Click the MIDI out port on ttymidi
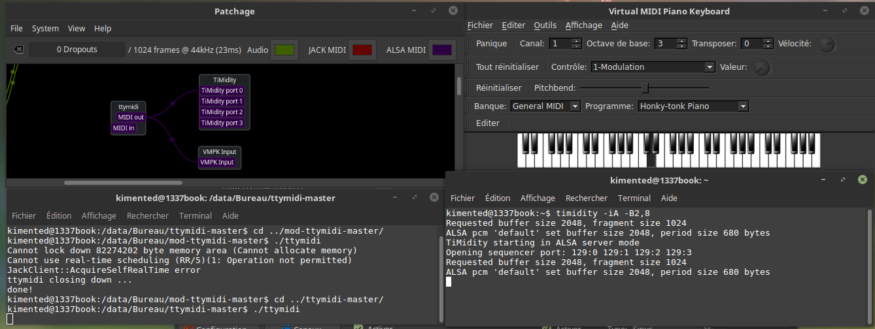 [x=131, y=117]
